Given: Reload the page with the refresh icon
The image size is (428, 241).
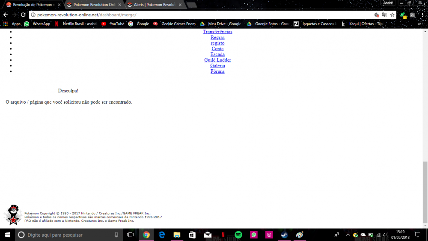Looking at the screenshot, I should (23, 15).
